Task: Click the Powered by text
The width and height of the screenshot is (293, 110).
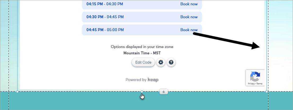Action: coord(136,80)
